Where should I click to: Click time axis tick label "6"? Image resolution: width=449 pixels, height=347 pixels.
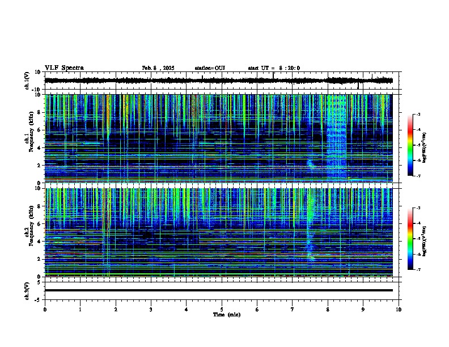257,310
